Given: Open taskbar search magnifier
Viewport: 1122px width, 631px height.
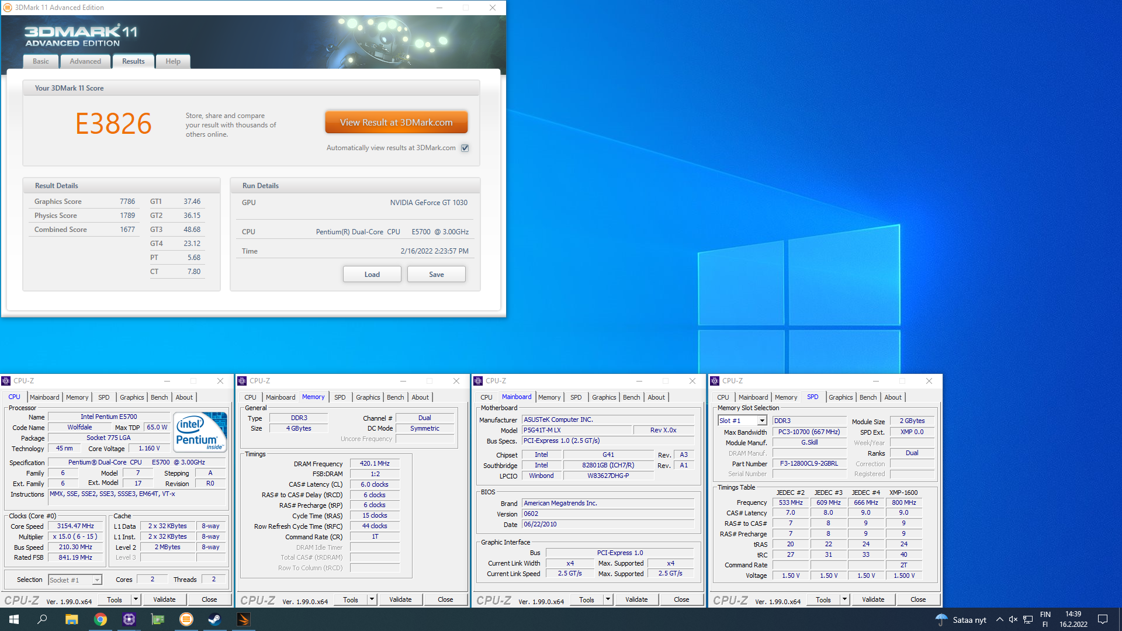Looking at the screenshot, I should pyautogui.click(x=42, y=619).
